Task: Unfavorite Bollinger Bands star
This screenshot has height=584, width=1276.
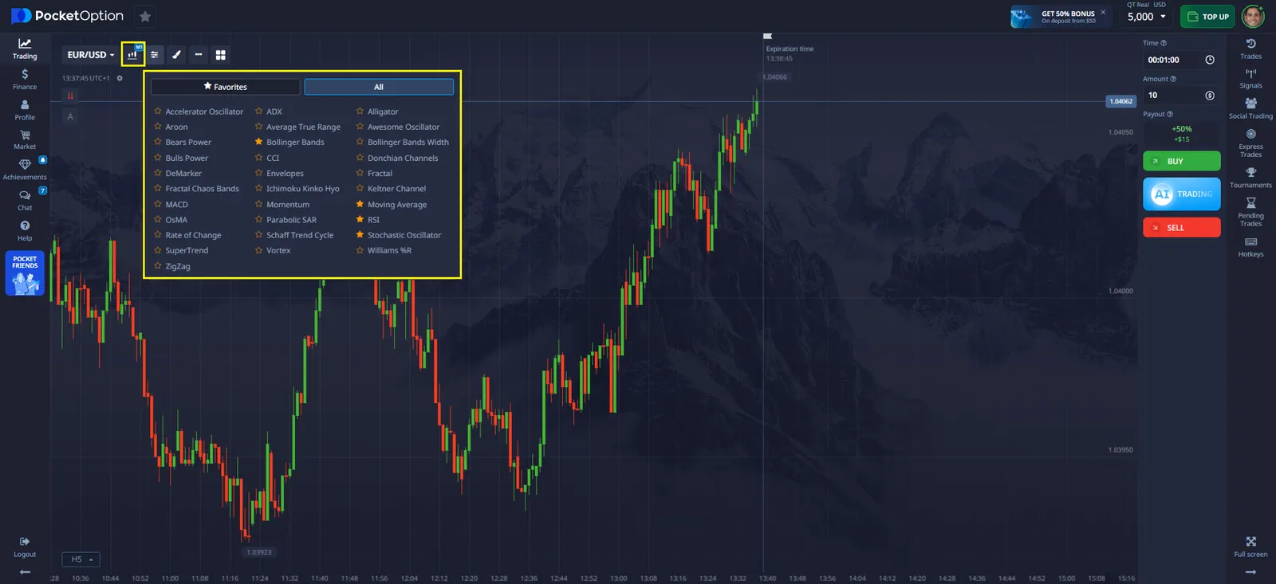Action: (259, 142)
